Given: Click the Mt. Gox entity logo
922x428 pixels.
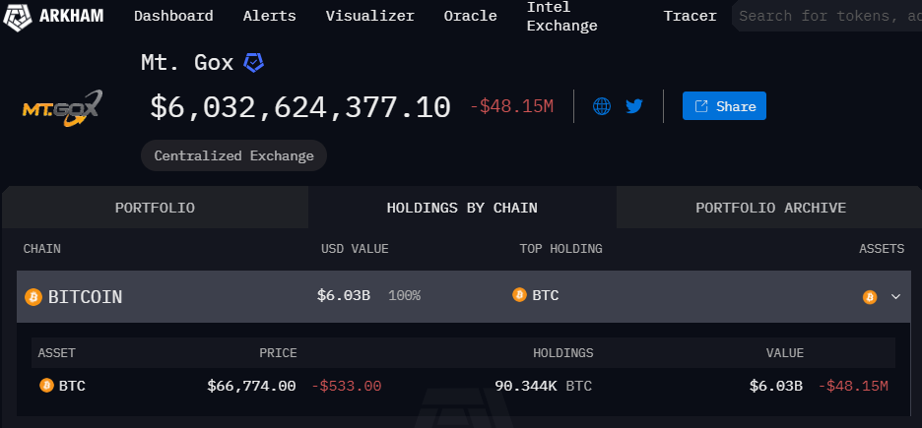Looking at the screenshot, I should tap(62, 108).
